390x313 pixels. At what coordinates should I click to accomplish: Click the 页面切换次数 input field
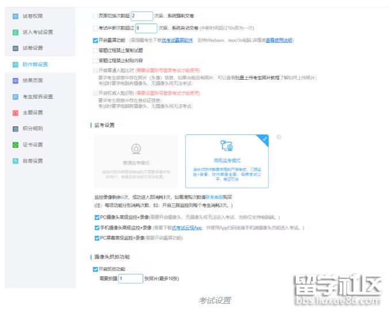coord(141,16)
